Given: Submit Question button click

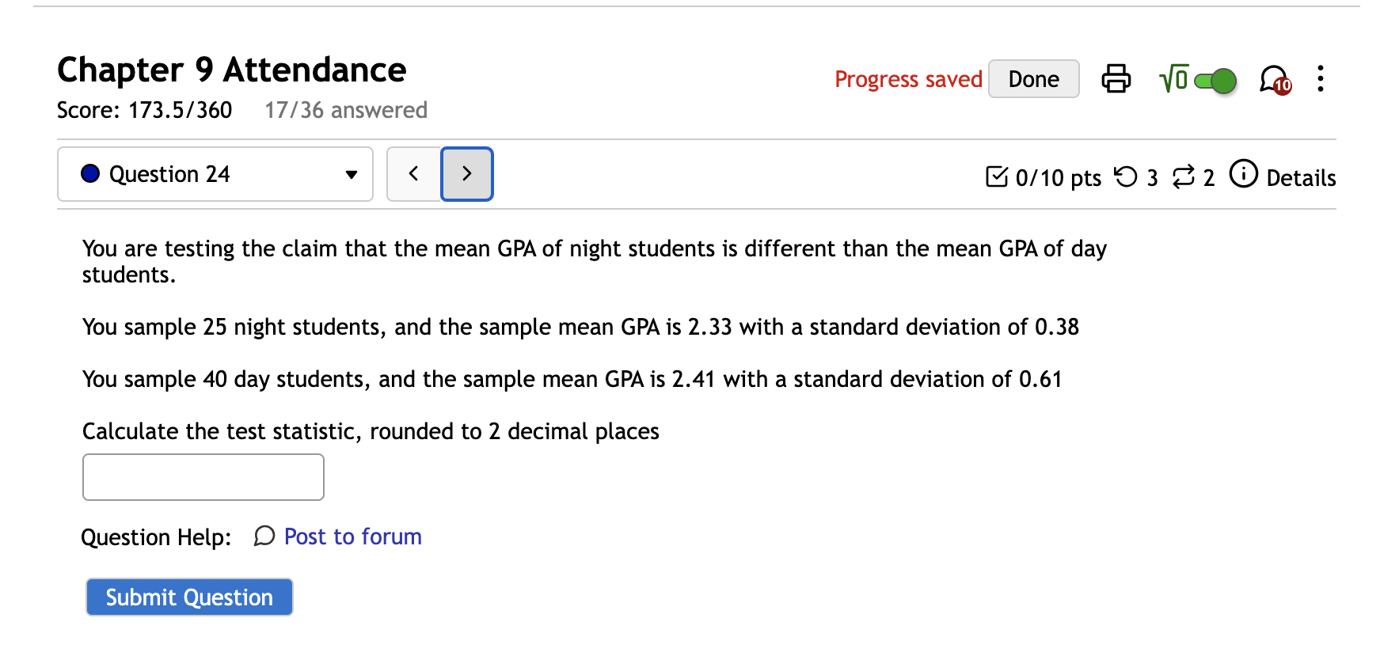Looking at the screenshot, I should point(189,597).
